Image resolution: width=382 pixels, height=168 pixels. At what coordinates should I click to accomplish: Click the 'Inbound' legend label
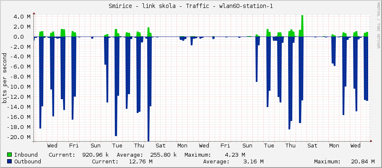(26, 155)
